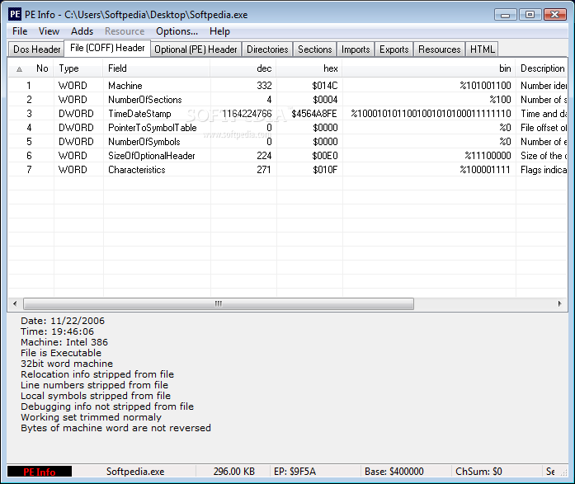Click binary value %100001111

(x=485, y=170)
